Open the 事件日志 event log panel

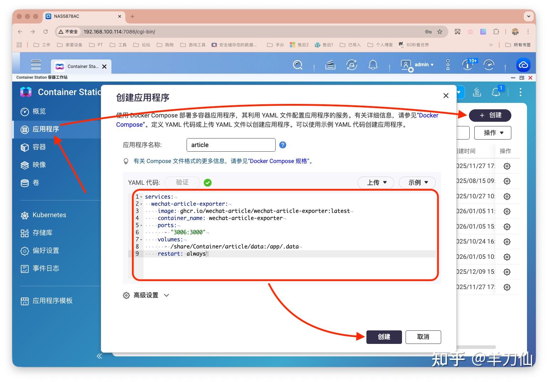[x=47, y=268]
